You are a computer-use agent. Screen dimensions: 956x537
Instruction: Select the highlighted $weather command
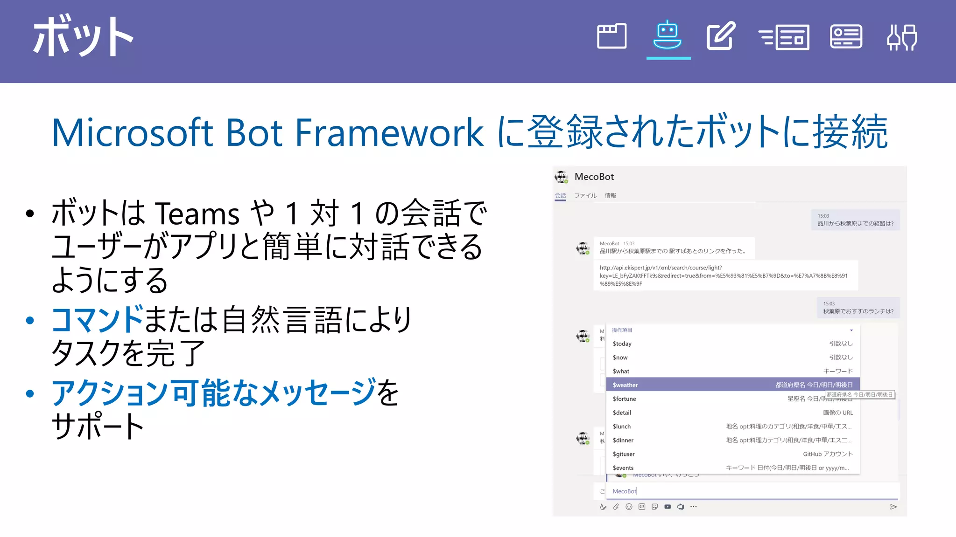[x=733, y=385]
